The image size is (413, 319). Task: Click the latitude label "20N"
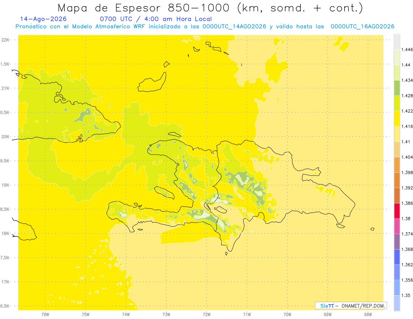[x=5, y=137]
